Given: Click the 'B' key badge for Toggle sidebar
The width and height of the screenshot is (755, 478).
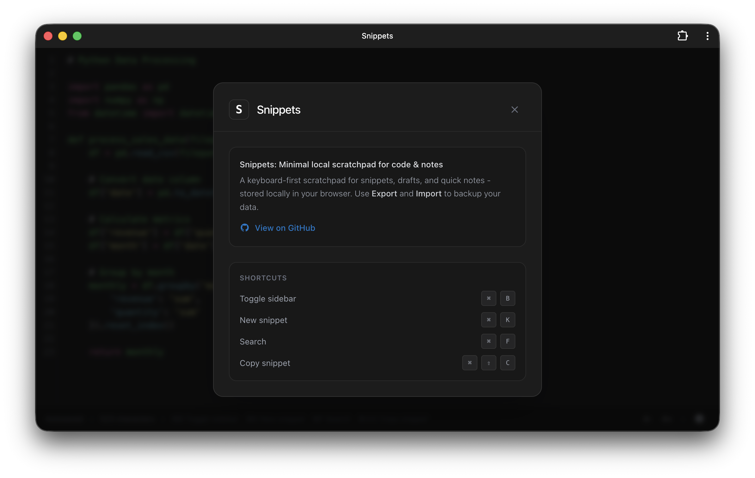Looking at the screenshot, I should pyautogui.click(x=507, y=298).
